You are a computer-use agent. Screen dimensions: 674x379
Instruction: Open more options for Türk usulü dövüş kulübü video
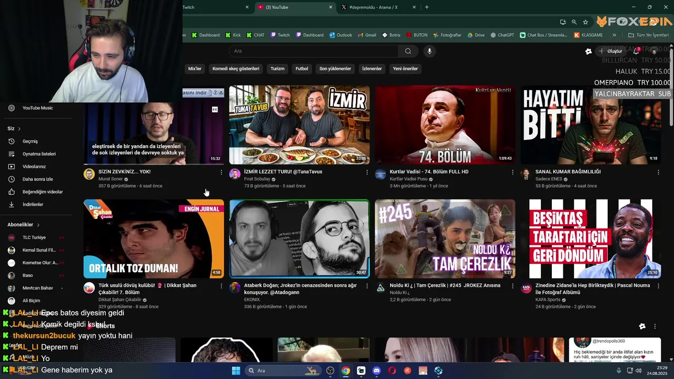pos(221,286)
